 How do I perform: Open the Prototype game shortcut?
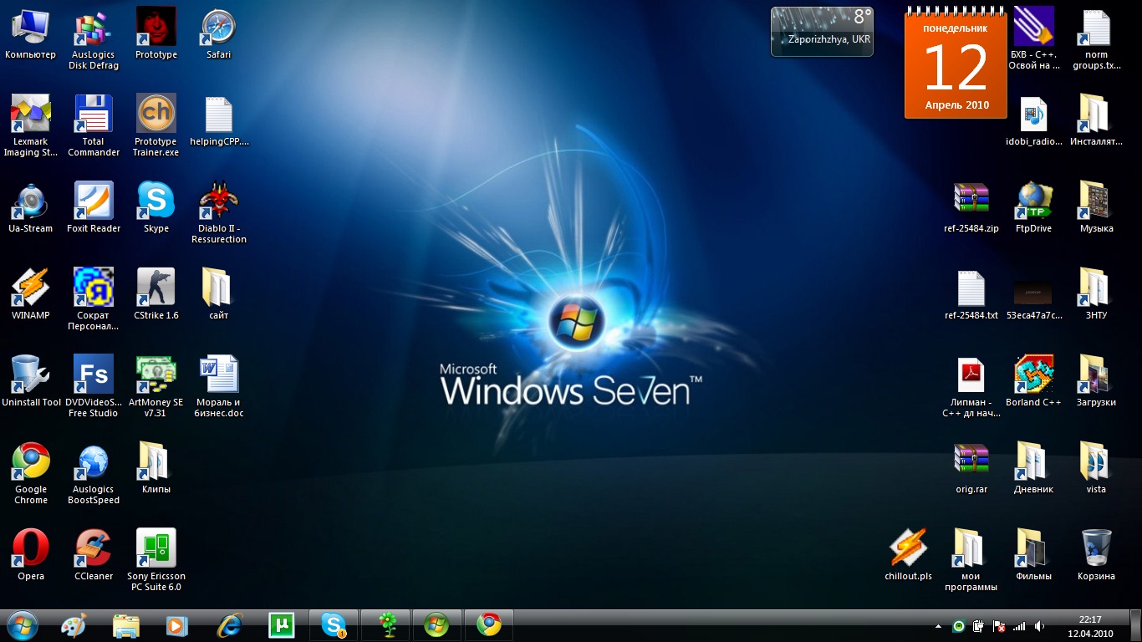pos(156,33)
